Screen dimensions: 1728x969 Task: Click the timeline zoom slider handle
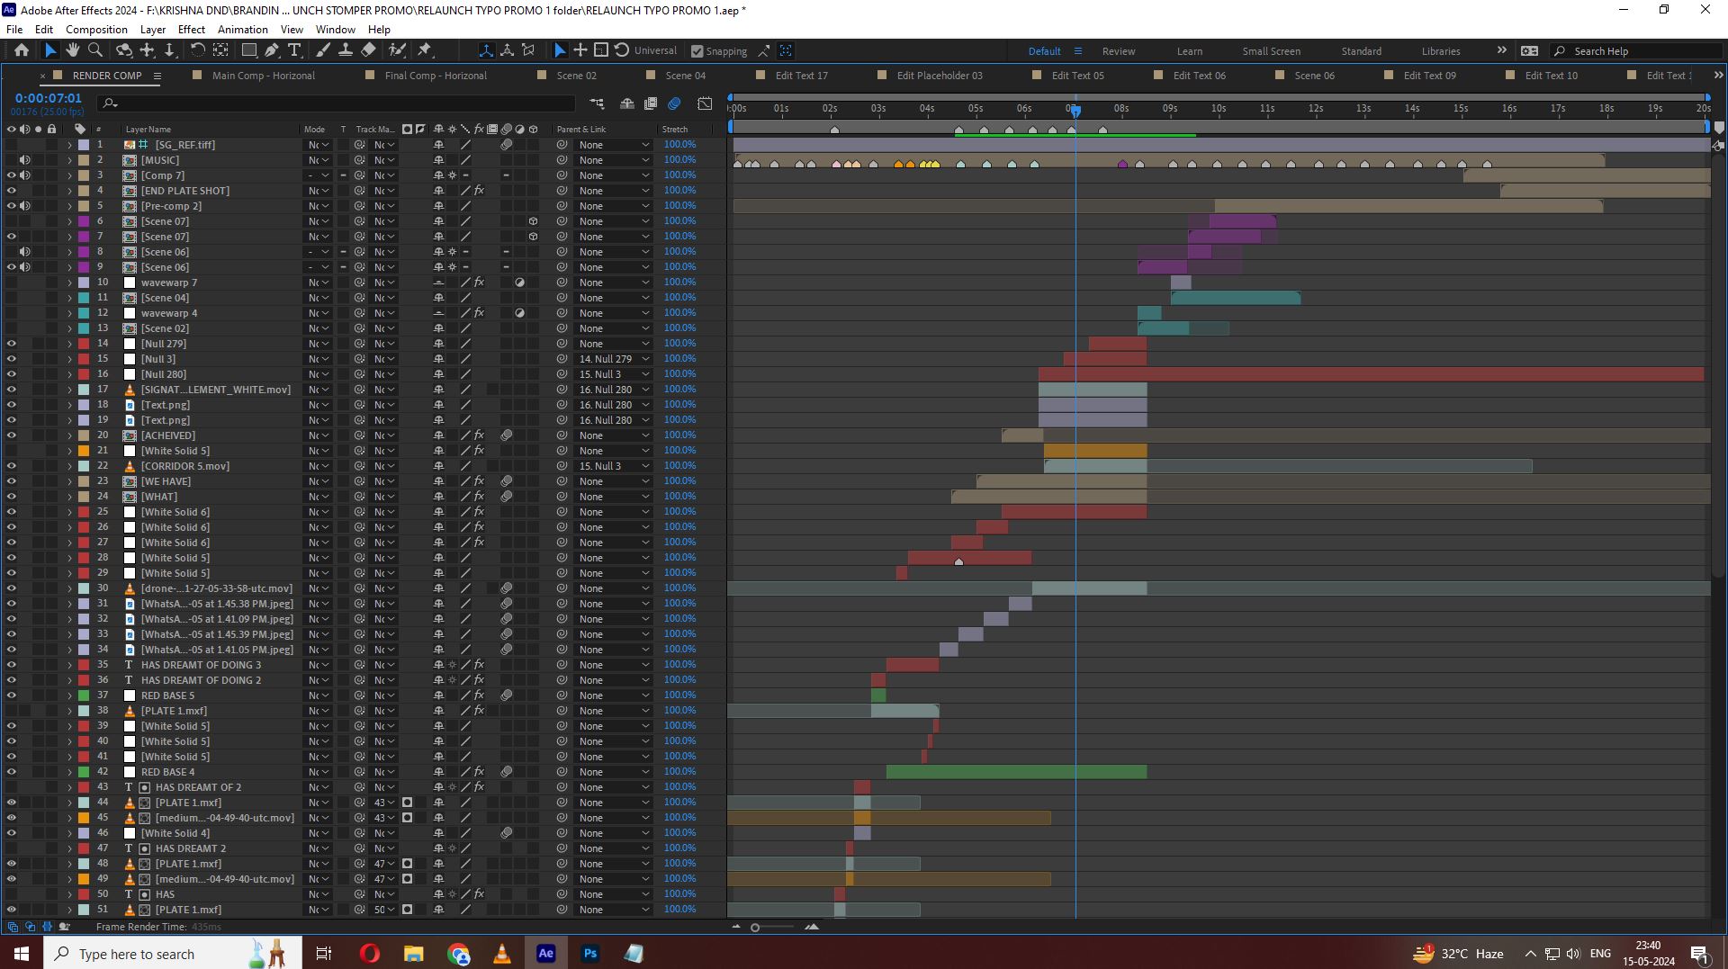pyautogui.click(x=755, y=928)
